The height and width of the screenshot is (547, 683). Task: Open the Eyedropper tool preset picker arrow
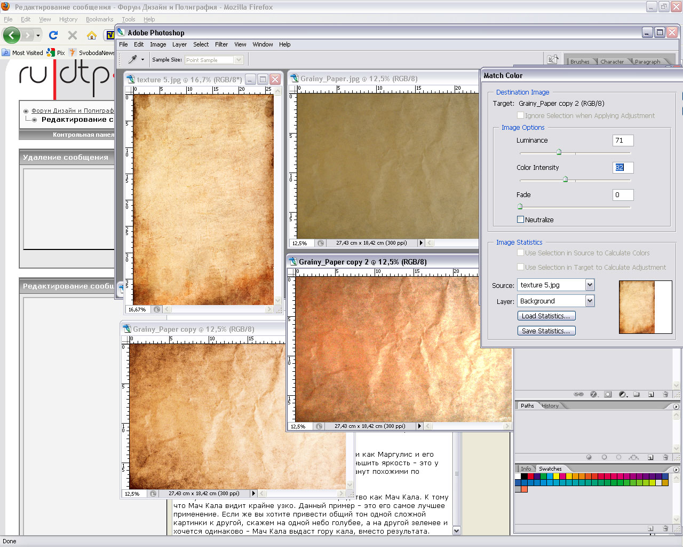[142, 60]
